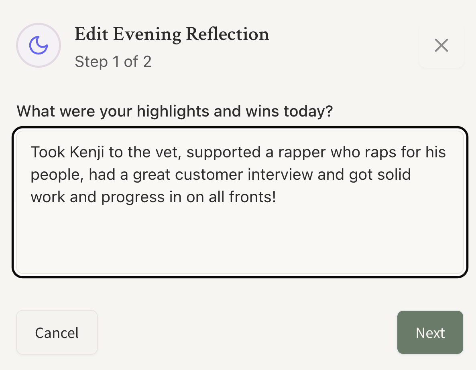Close the Edit Evening Reflection dialog
Image resolution: width=476 pixels, height=370 pixels.
point(441,45)
